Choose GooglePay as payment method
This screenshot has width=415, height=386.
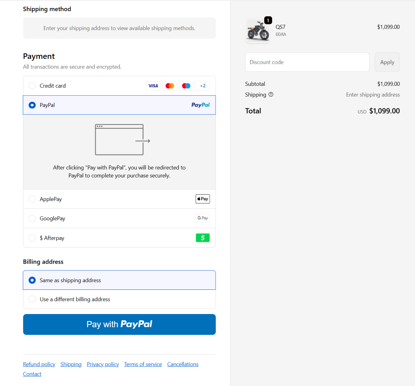(32, 218)
